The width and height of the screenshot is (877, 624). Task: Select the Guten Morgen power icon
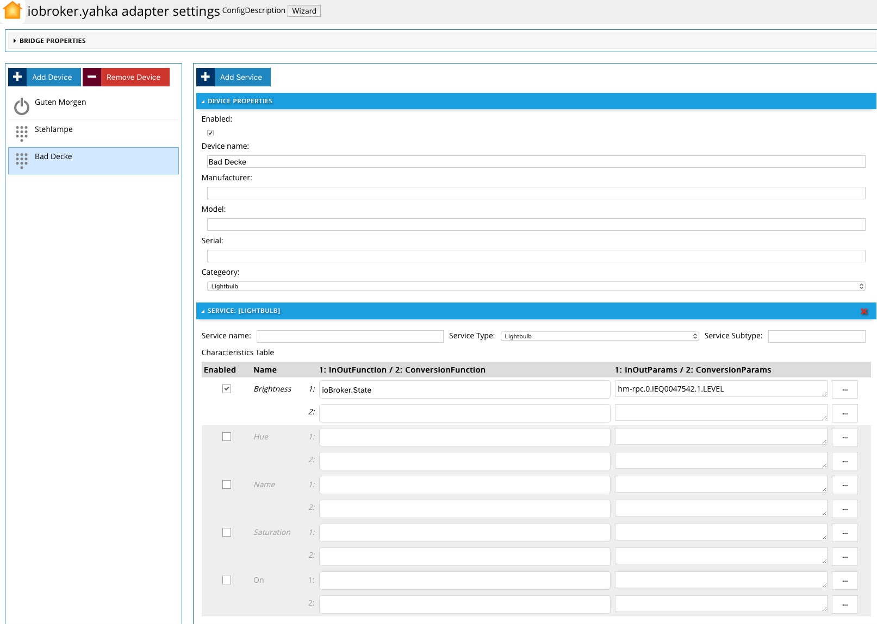coord(22,106)
